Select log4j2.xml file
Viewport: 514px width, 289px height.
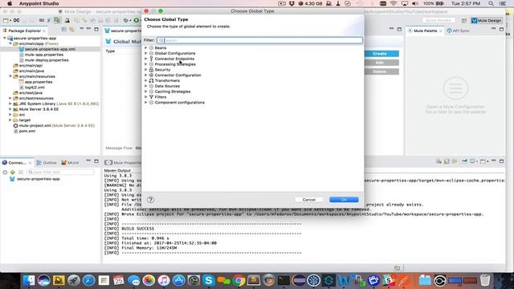[x=35, y=88]
